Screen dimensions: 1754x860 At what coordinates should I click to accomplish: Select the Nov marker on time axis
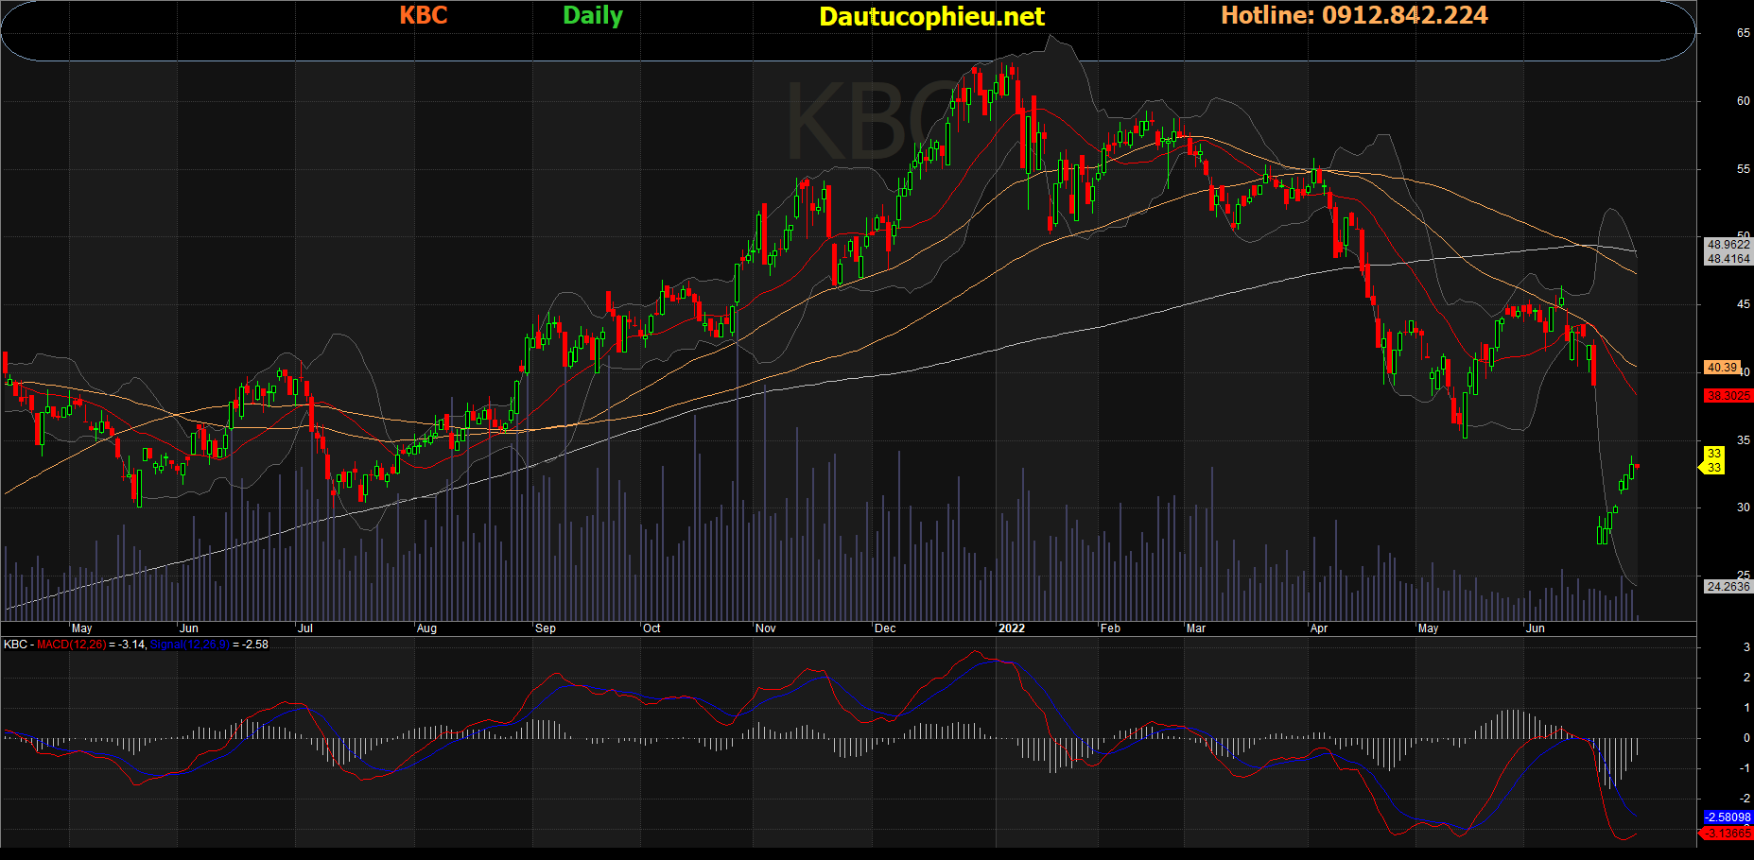coord(766,628)
